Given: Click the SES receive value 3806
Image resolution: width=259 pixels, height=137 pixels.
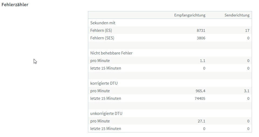Looking at the screenshot, I should [x=201, y=38].
